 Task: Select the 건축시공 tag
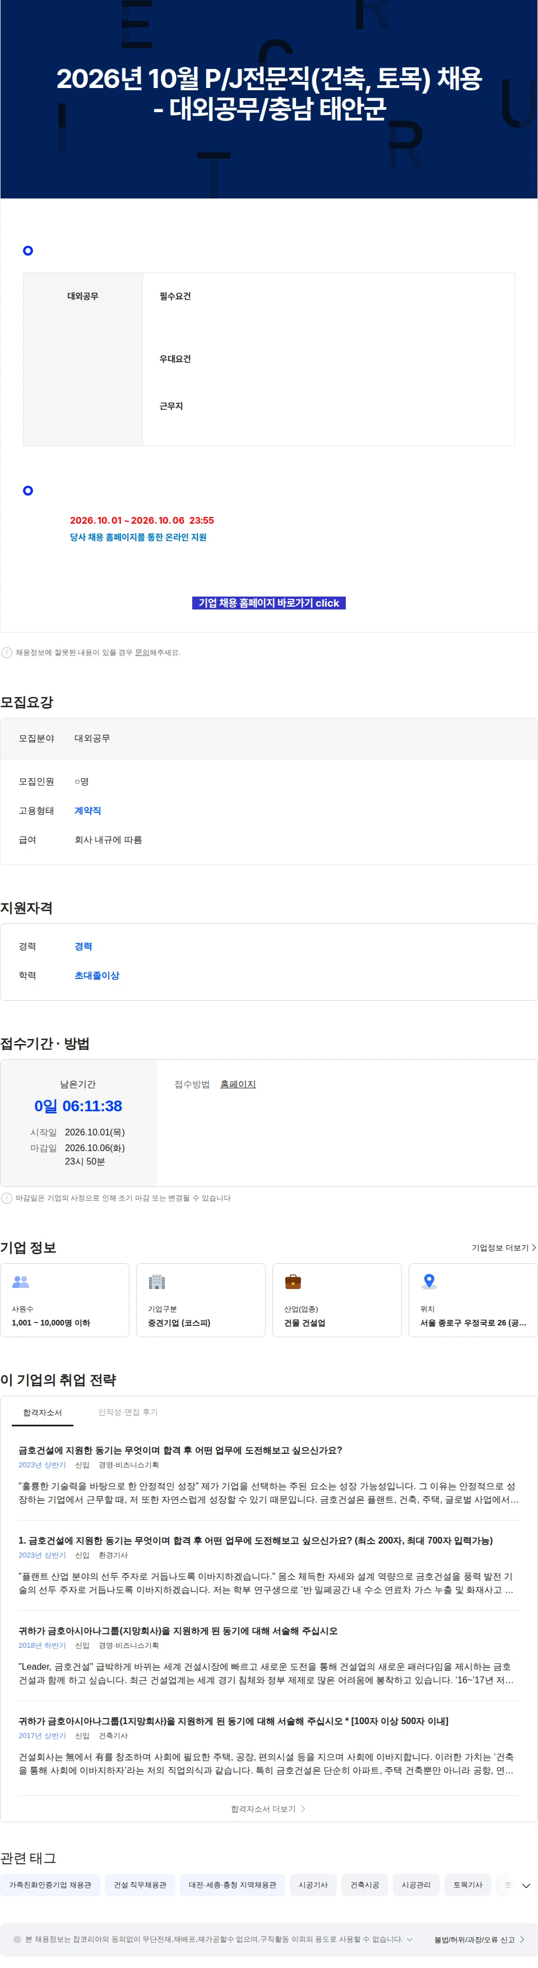click(x=365, y=1884)
